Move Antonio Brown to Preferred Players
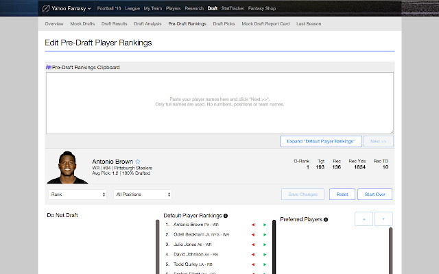The height and width of the screenshot is (274, 439). pos(265,225)
